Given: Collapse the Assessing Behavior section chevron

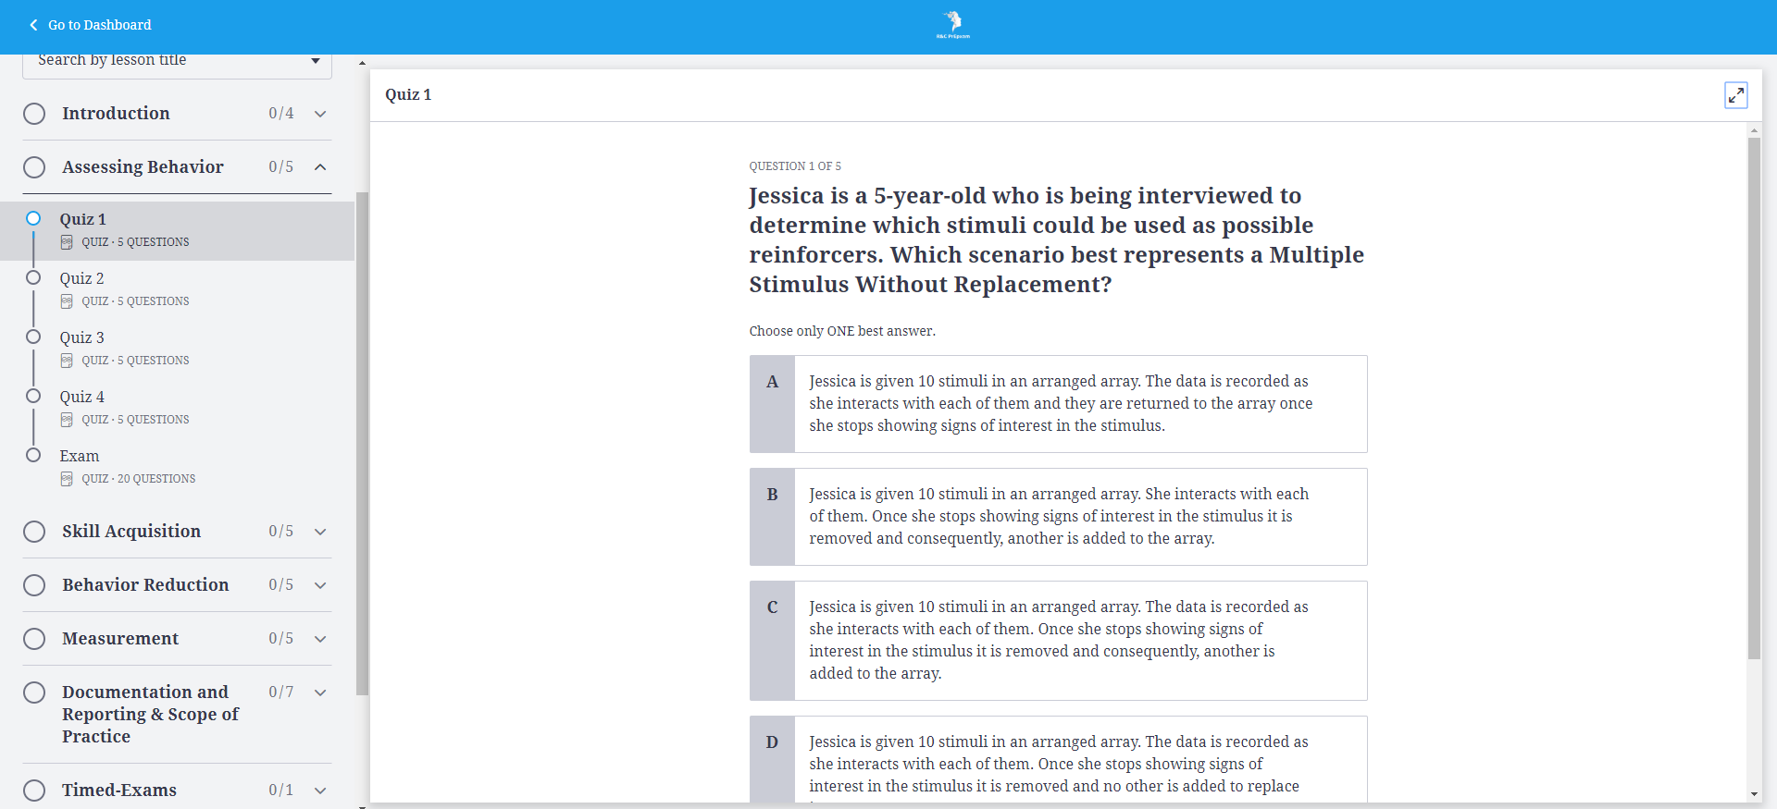Looking at the screenshot, I should (x=320, y=167).
